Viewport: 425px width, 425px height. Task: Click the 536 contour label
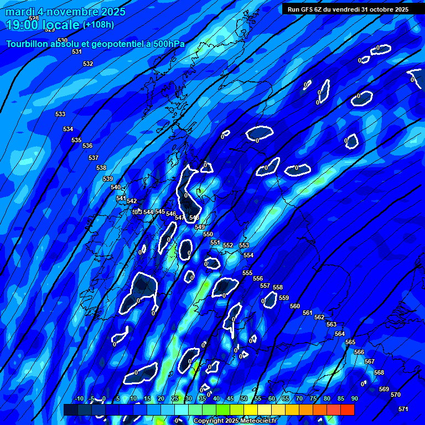[87, 146]
